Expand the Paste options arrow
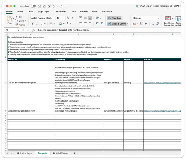This screenshot has height=160, width=186. pos(13,18)
